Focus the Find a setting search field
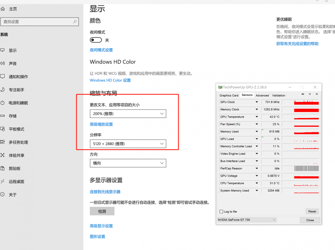The width and height of the screenshot is (335, 250). (40, 21)
